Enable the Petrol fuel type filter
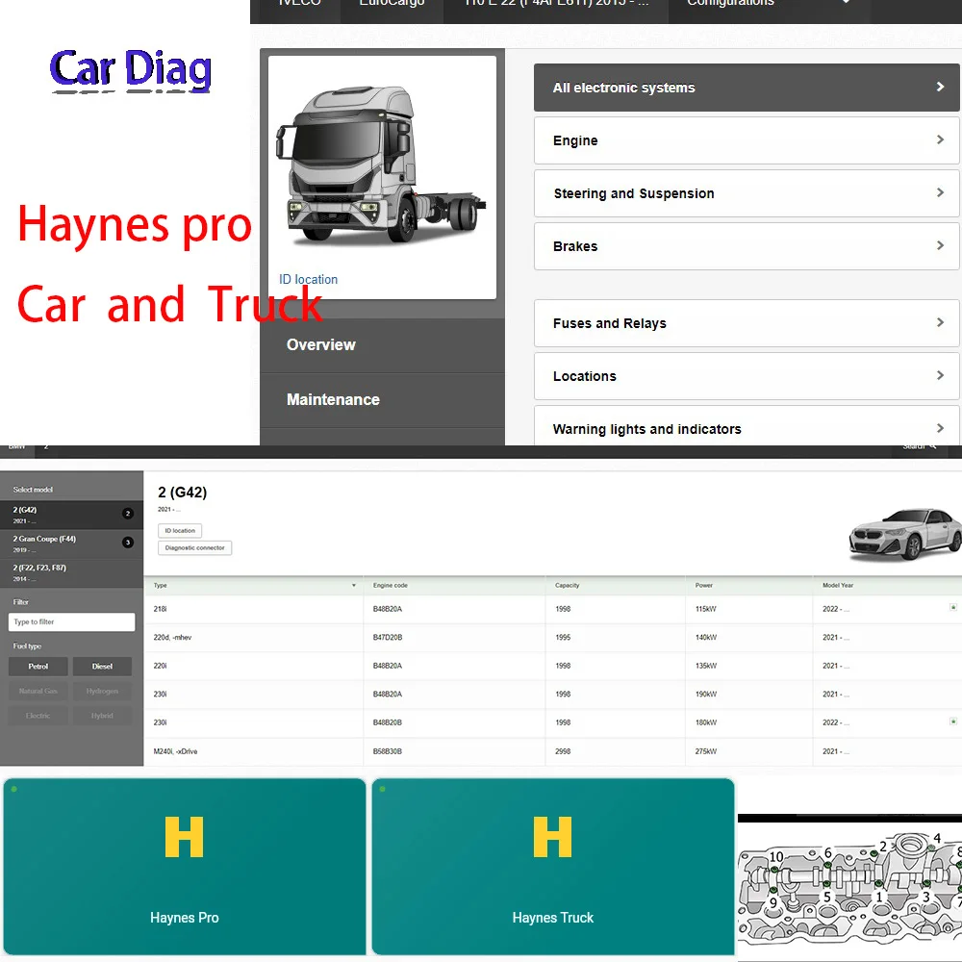The image size is (962, 962). coord(38,666)
